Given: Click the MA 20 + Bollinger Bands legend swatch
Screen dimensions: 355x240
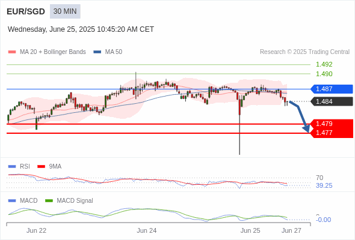Looking at the screenshot, I should [x=12, y=52].
